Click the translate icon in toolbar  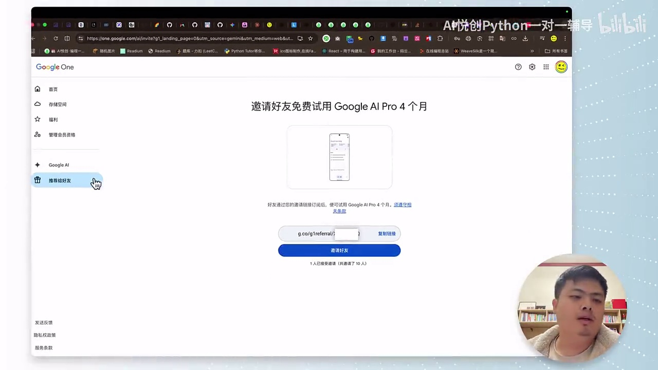click(502, 39)
